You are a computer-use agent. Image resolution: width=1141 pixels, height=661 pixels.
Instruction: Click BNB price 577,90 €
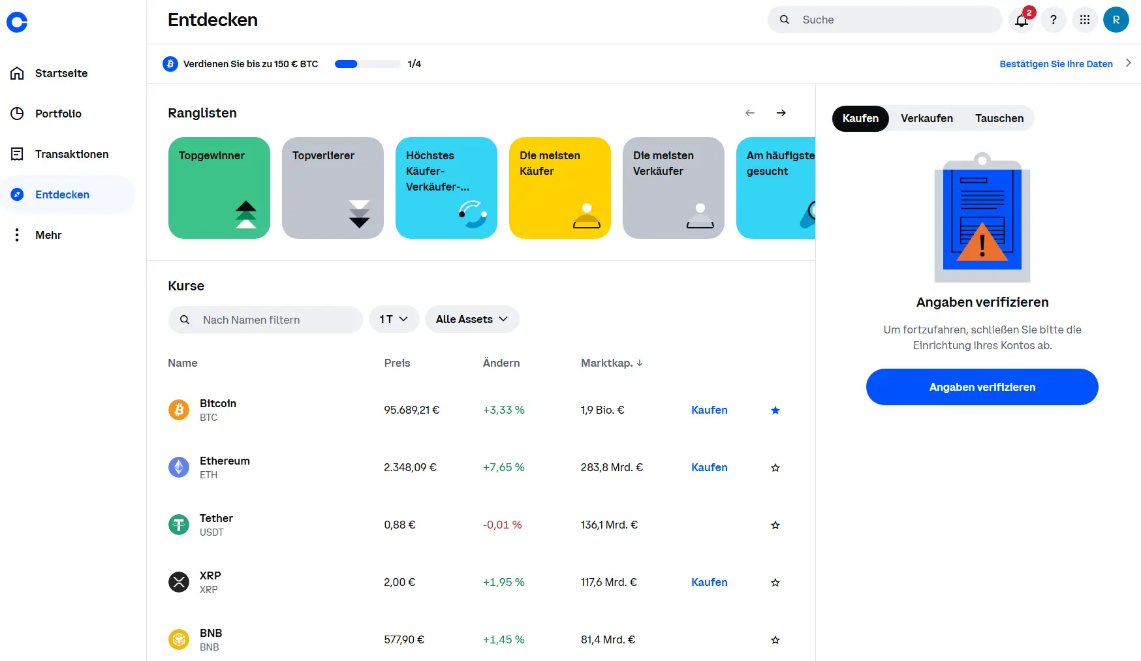[x=404, y=639]
